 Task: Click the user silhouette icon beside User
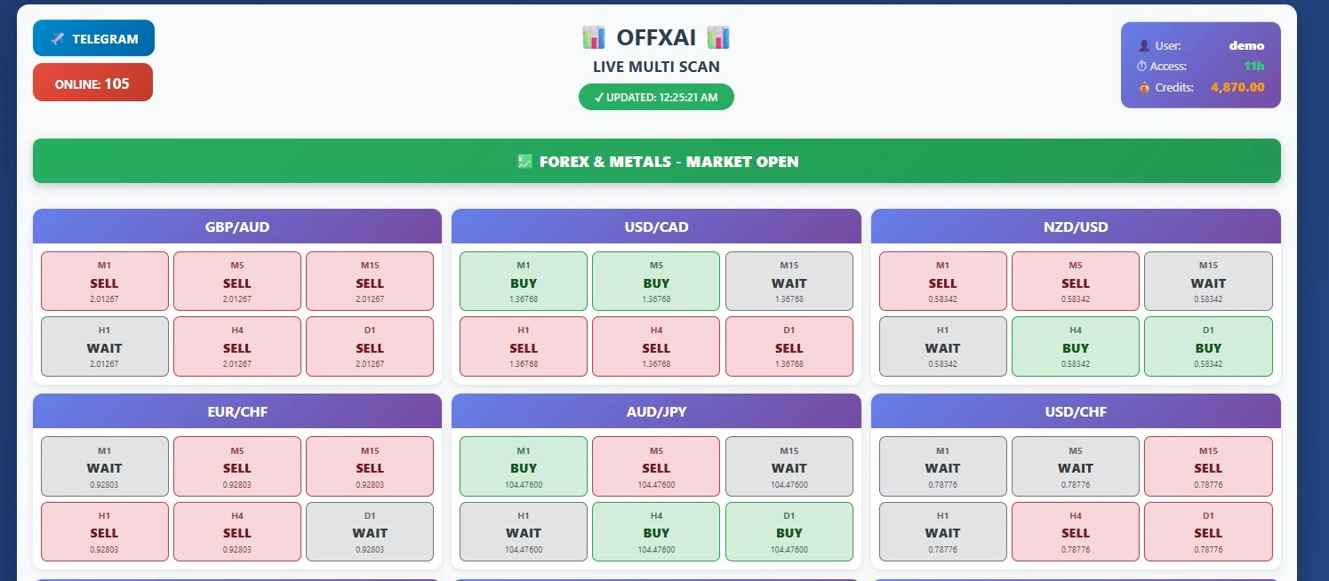(1143, 45)
